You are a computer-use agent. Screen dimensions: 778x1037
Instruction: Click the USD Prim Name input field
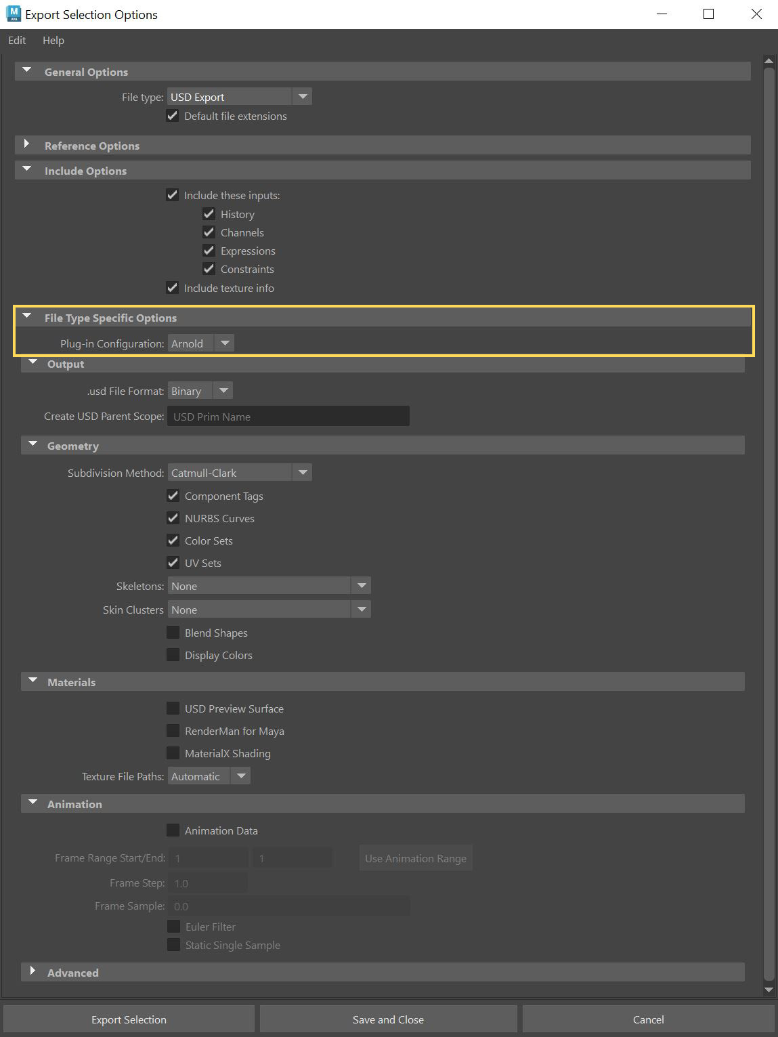point(288,417)
